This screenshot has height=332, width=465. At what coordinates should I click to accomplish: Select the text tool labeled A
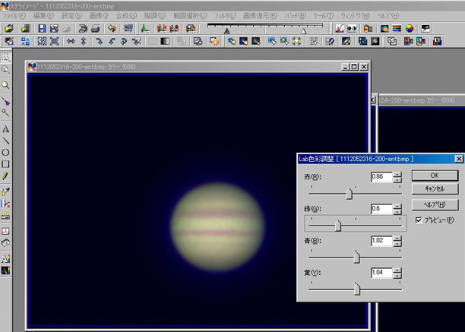(x=6, y=129)
